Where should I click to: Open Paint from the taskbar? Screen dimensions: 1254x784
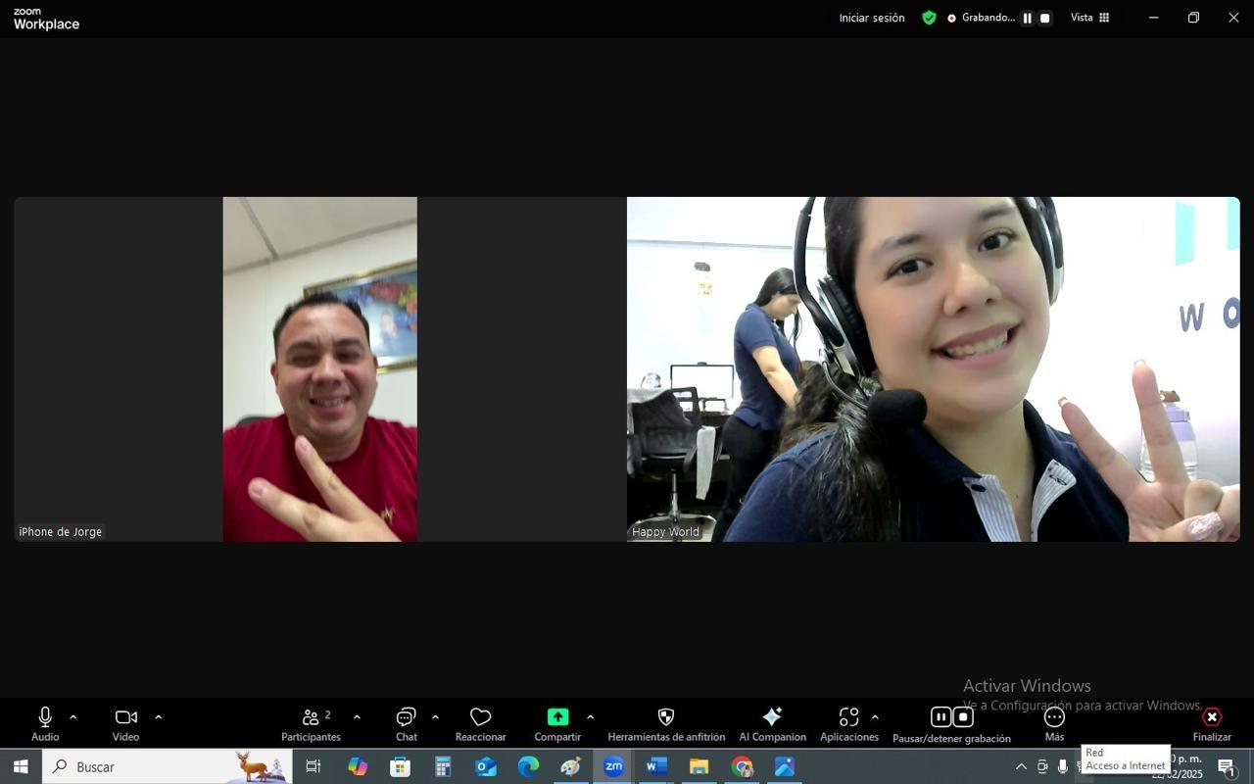[x=571, y=766]
